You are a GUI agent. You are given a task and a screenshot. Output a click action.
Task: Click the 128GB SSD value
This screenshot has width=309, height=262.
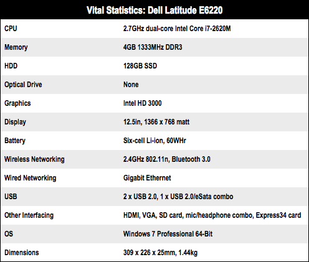pos(140,66)
